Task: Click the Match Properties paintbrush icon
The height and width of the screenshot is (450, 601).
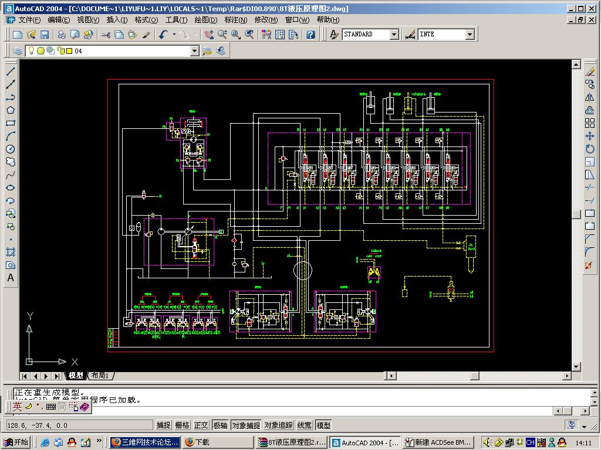Action: click(146, 35)
